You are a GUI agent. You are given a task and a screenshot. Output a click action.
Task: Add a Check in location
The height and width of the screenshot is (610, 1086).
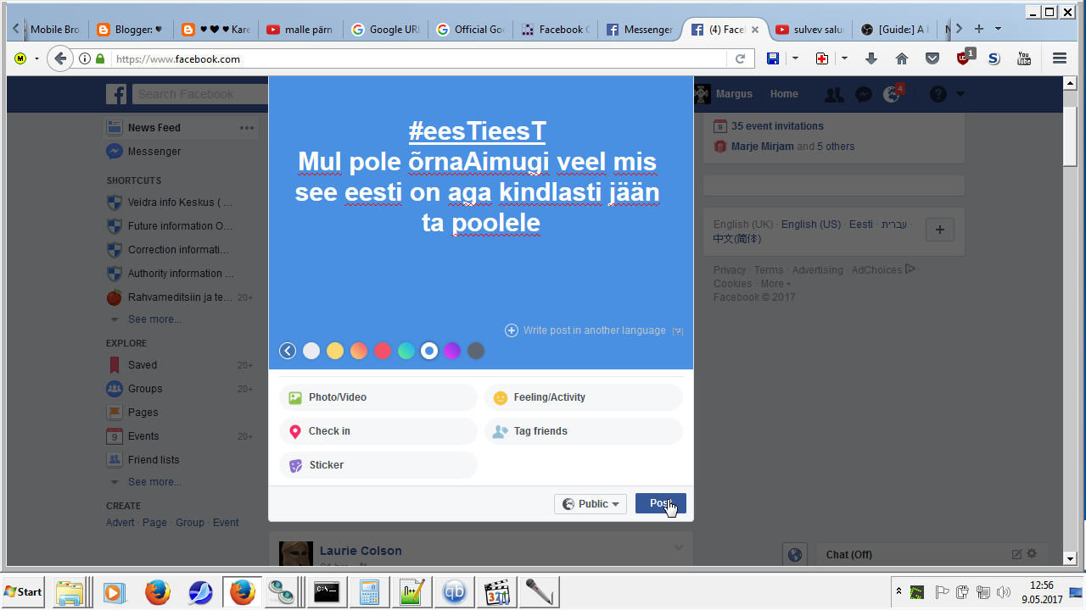(378, 431)
